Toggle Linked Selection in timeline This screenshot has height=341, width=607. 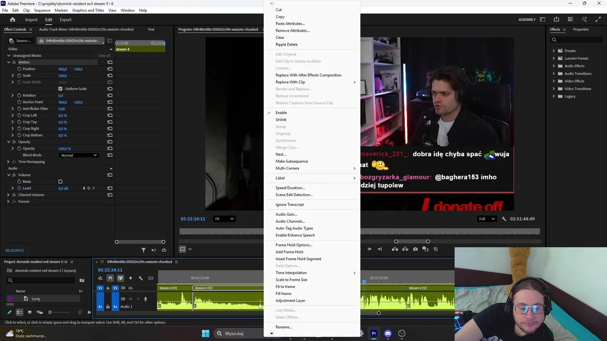coord(120,278)
